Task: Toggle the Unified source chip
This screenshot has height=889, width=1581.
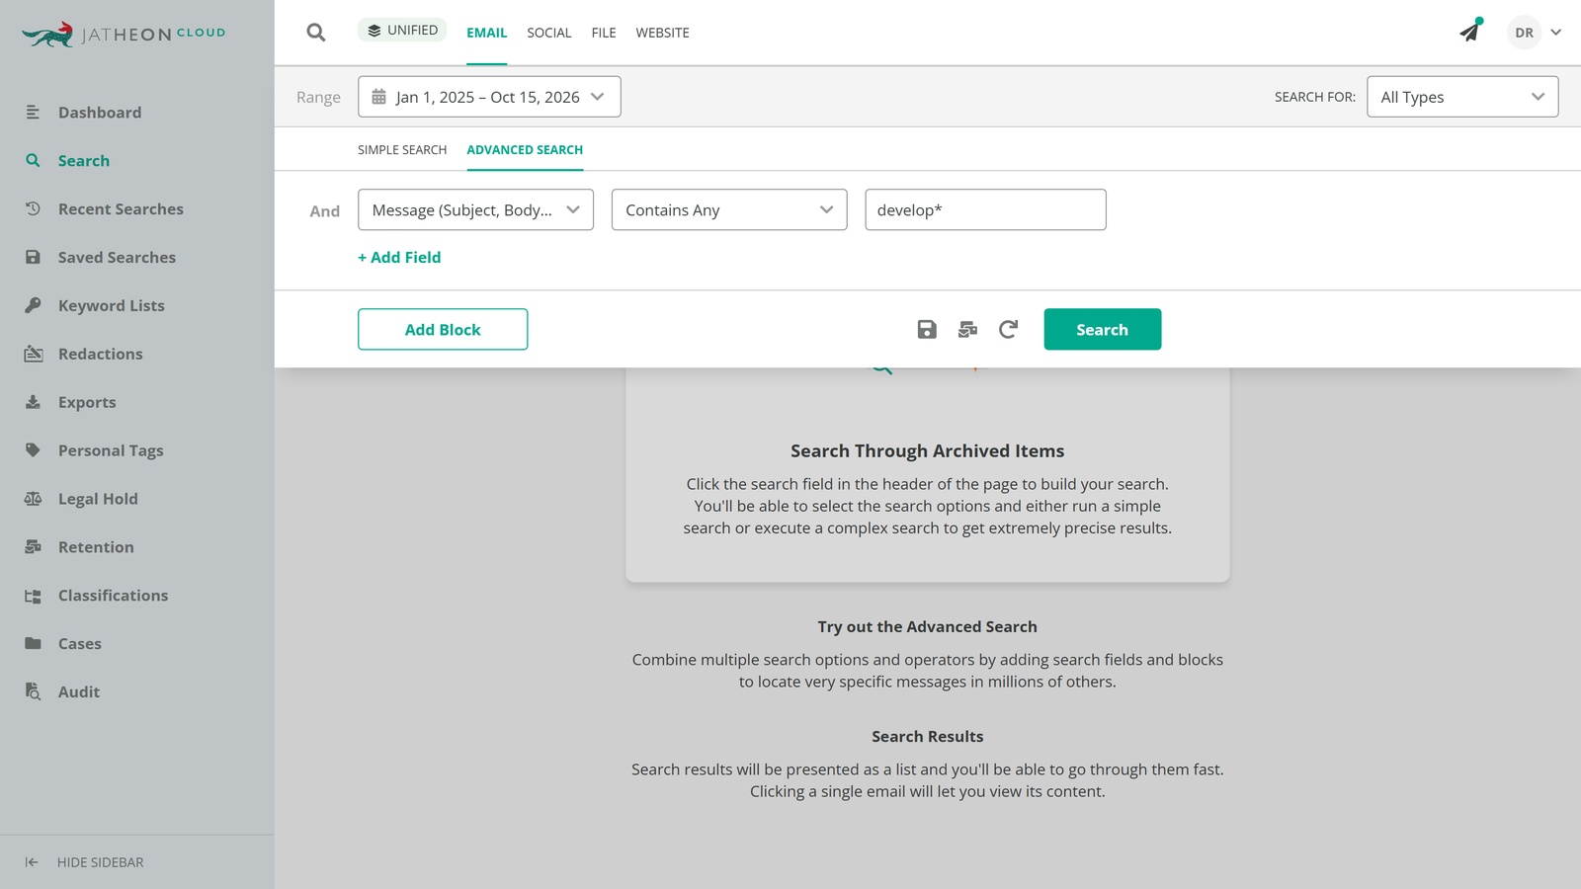Action: pos(402,31)
